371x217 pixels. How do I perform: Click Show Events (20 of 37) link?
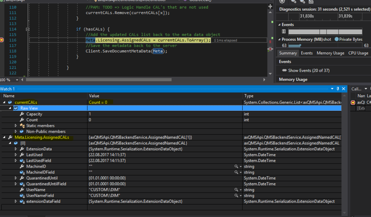coord(309,70)
